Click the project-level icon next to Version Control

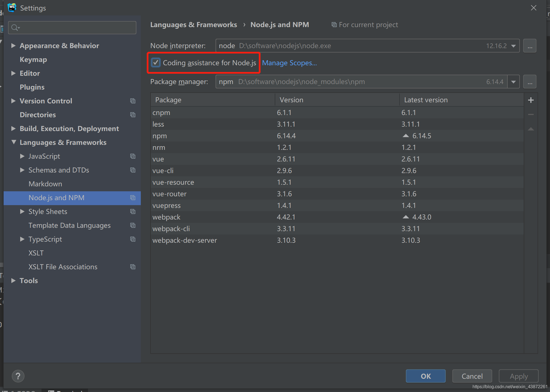pos(133,101)
